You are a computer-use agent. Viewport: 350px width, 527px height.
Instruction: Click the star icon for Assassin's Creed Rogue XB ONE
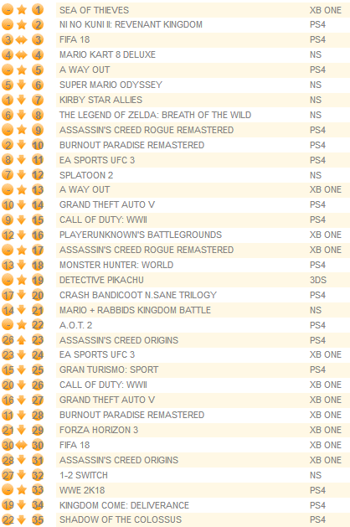[x=22, y=250]
